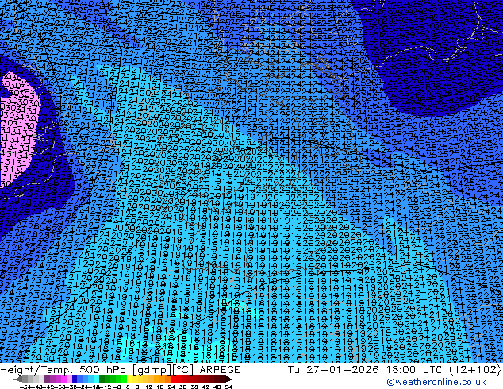
Task: Click the [gdmp] unit label
Action: 147,370
